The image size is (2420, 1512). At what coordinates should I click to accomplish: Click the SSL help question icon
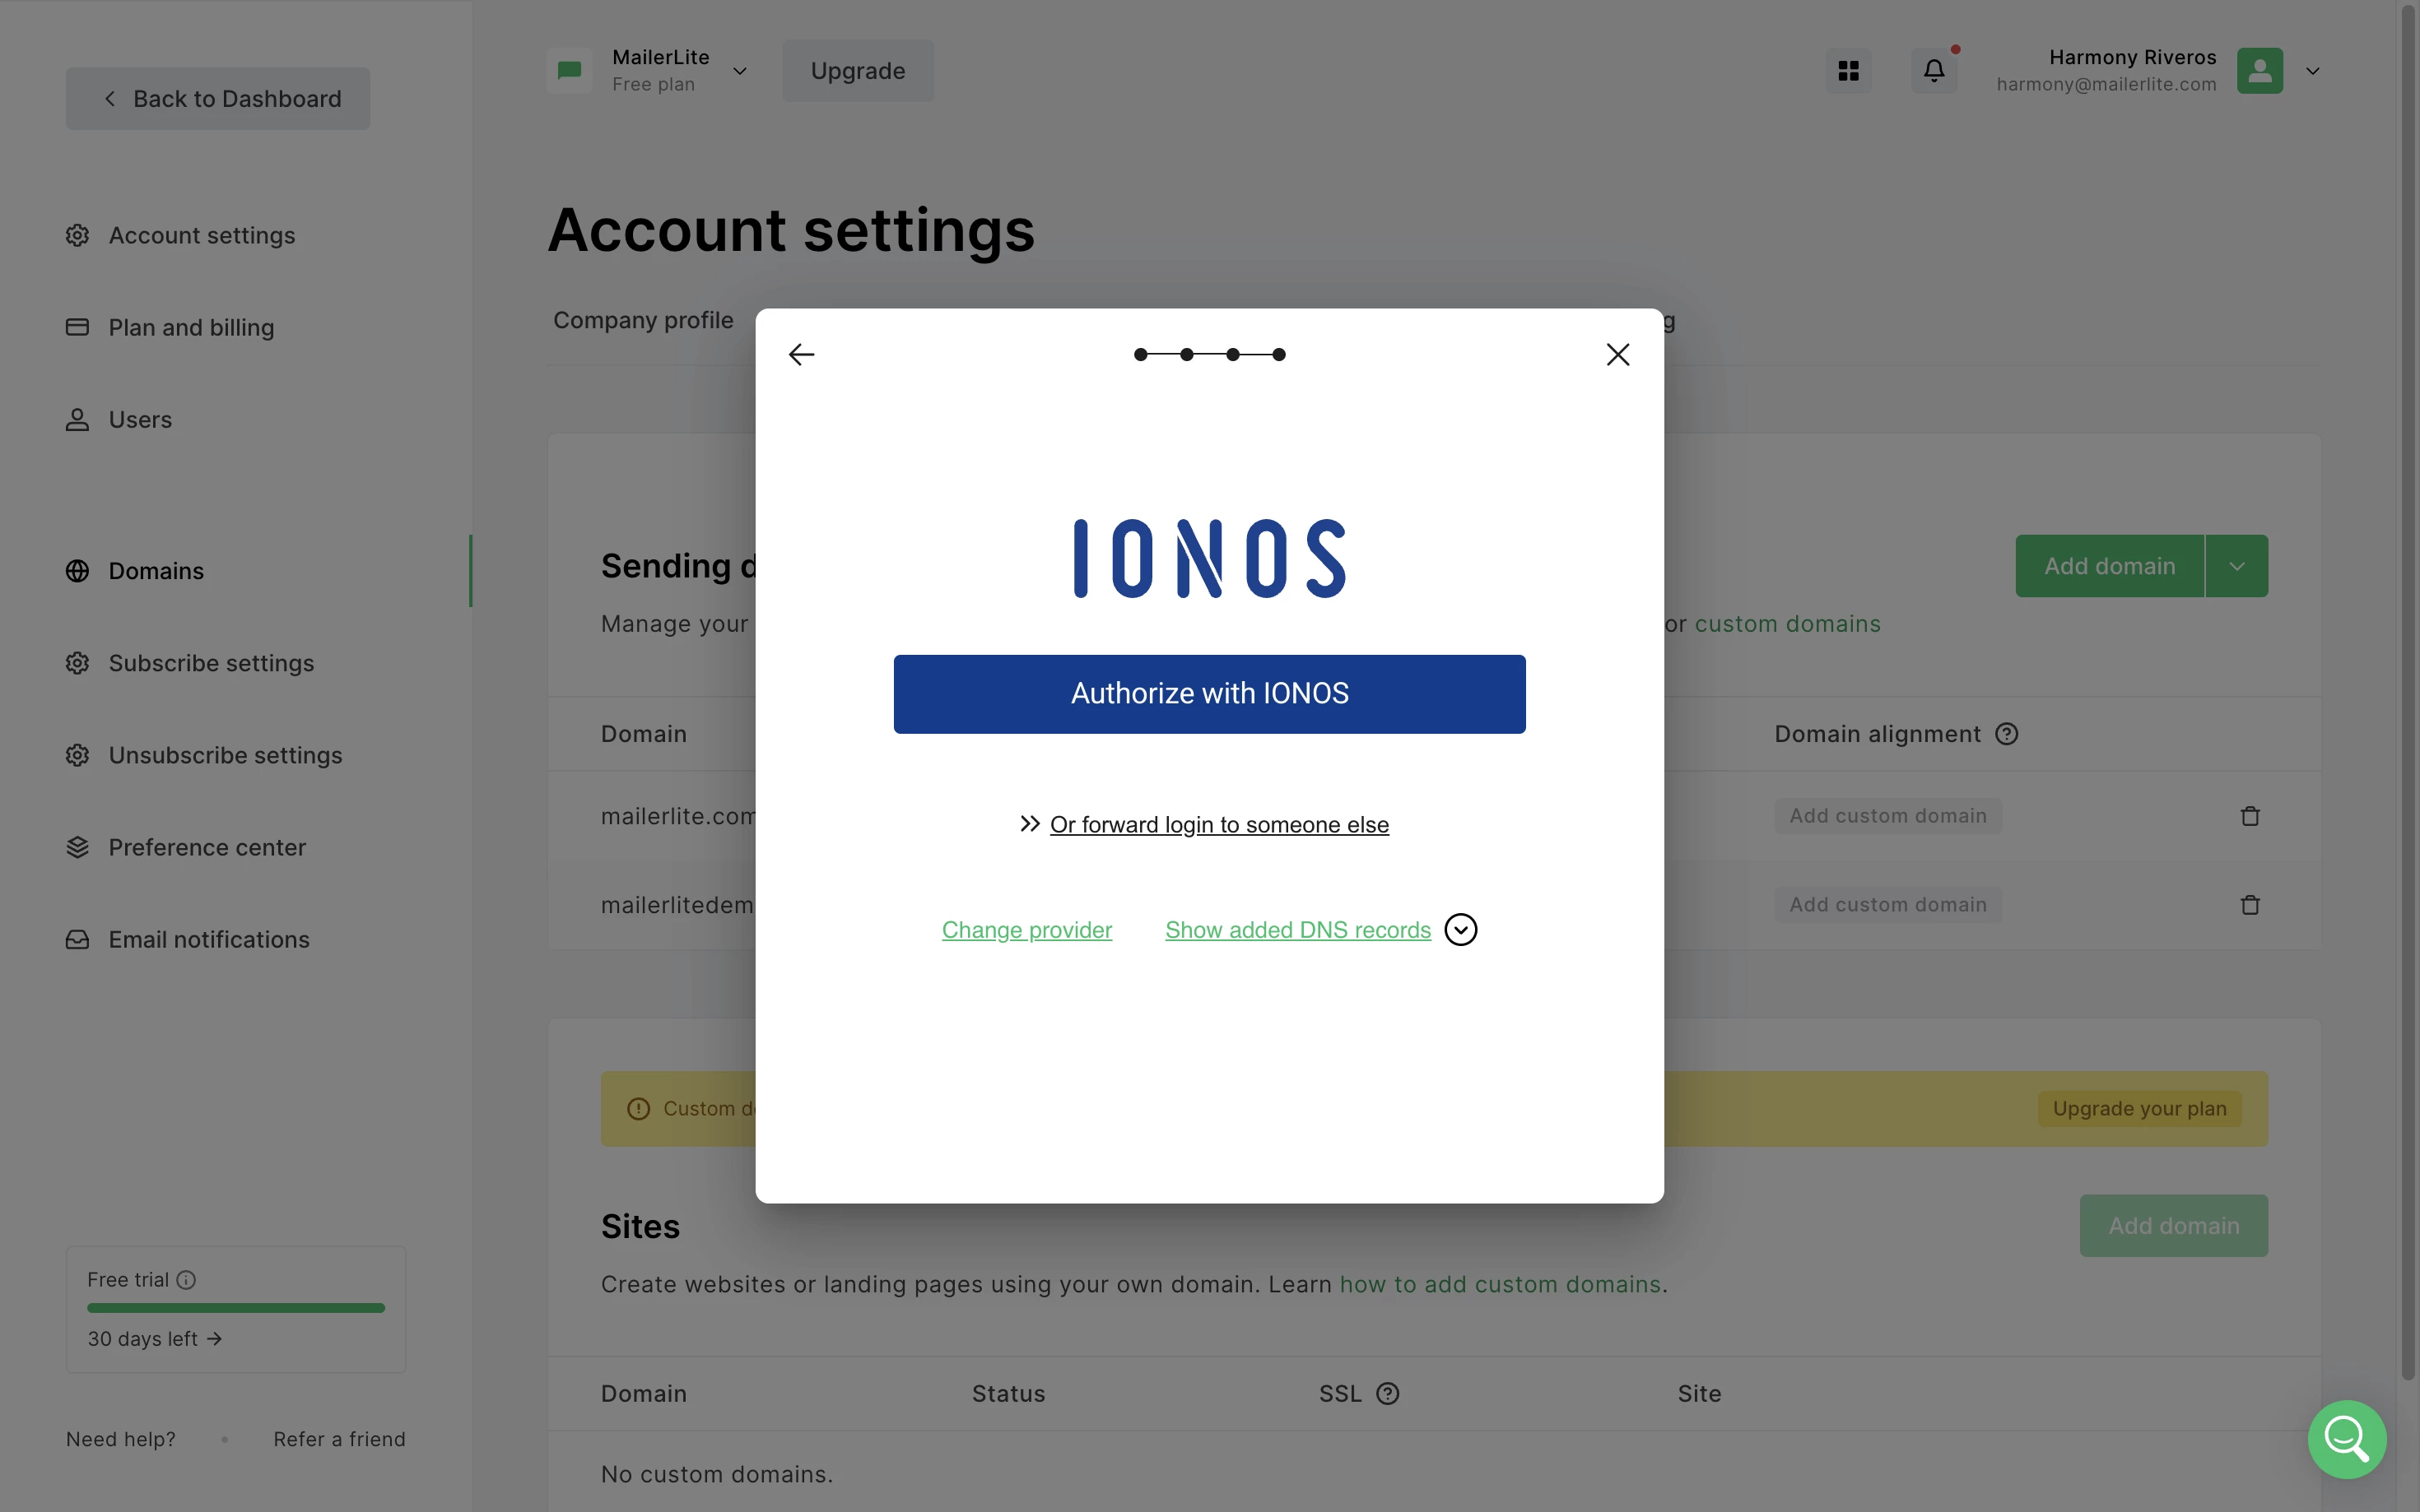(x=1387, y=1393)
